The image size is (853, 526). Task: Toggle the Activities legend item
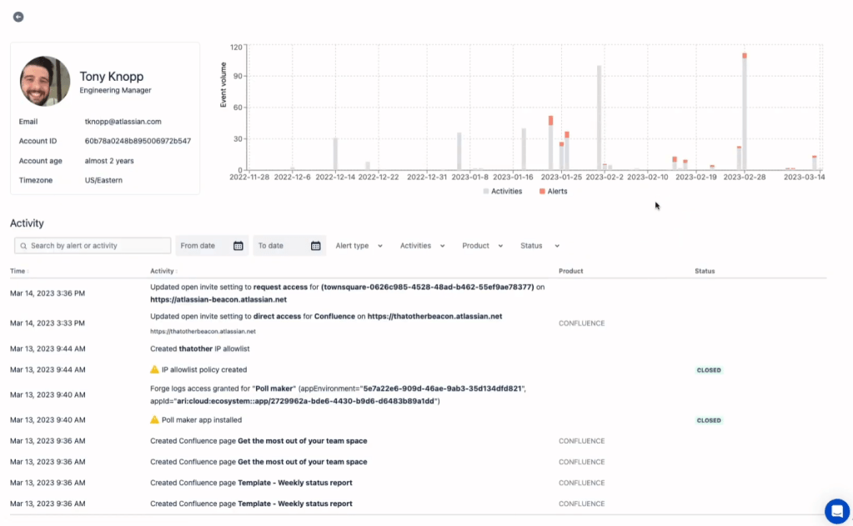point(503,192)
